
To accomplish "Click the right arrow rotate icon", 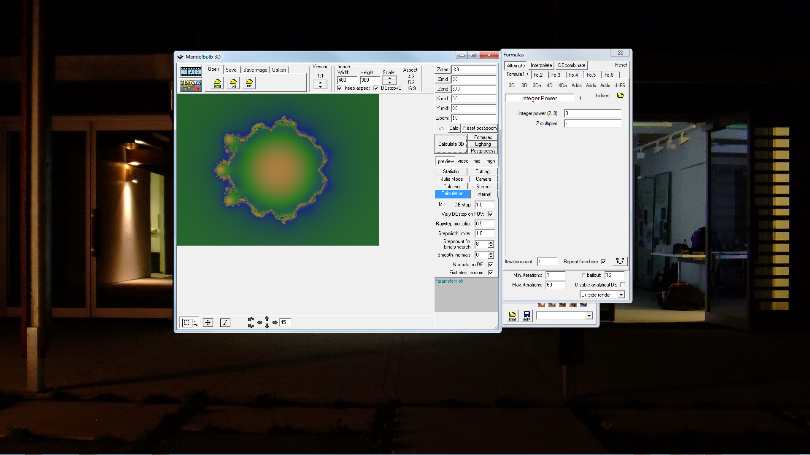I will [275, 323].
